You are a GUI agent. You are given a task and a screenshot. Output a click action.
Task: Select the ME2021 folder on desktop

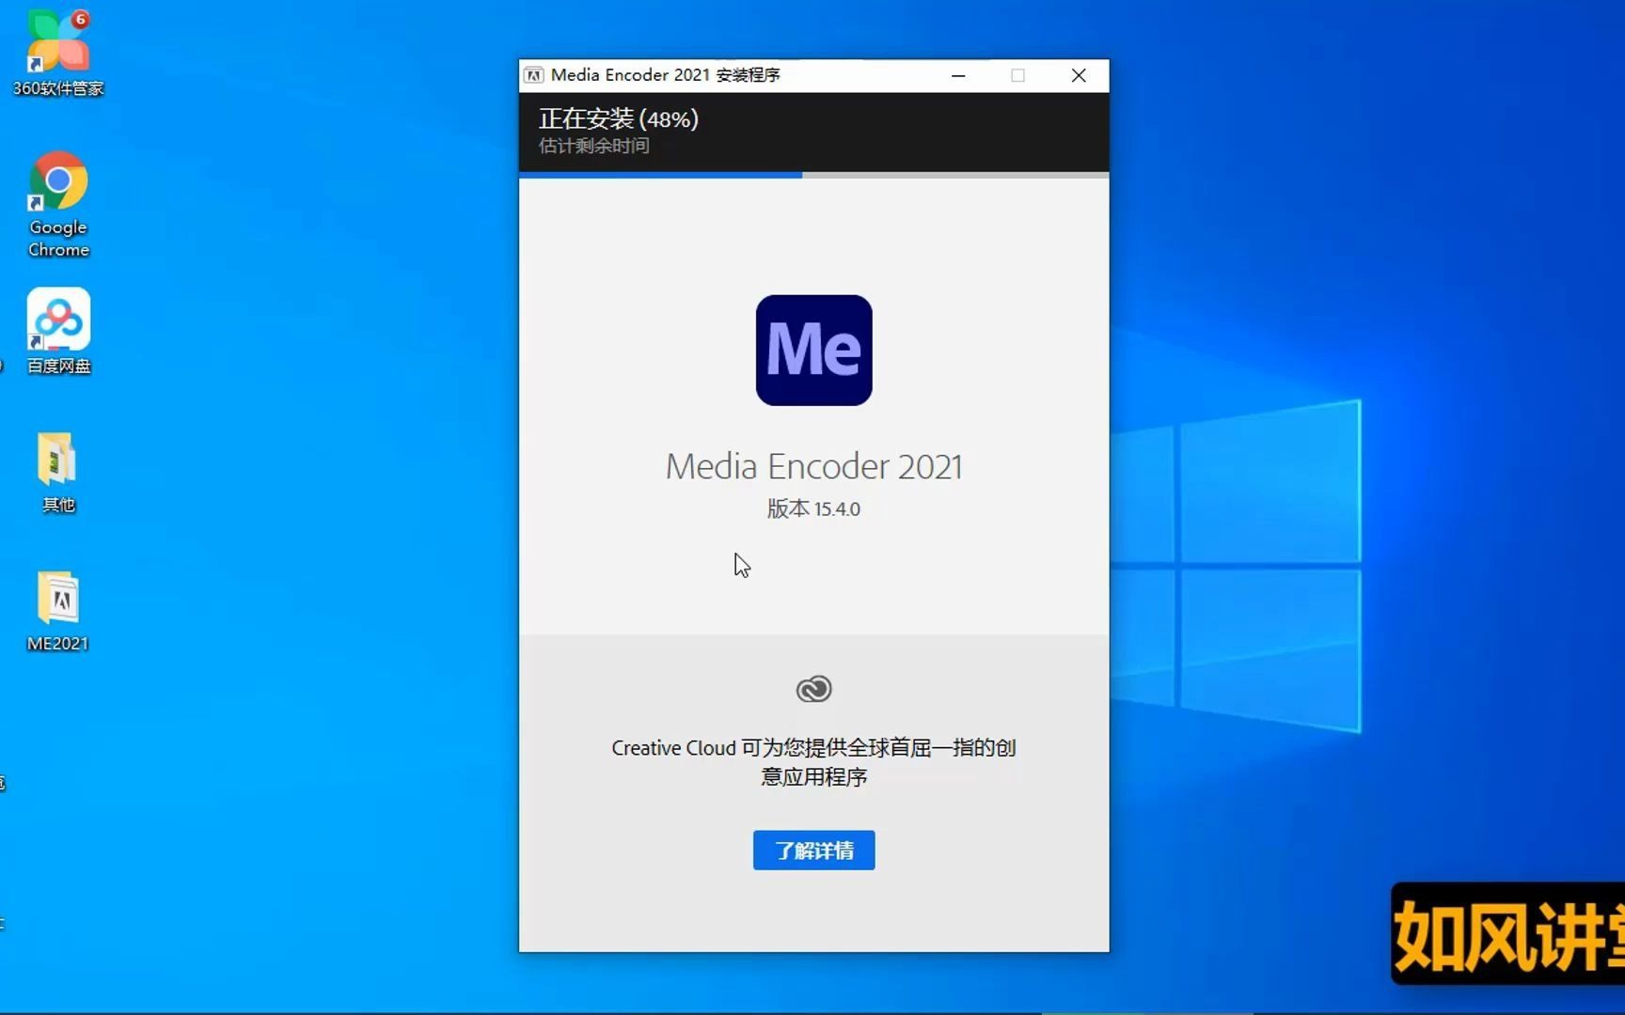click(x=58, y=611)
